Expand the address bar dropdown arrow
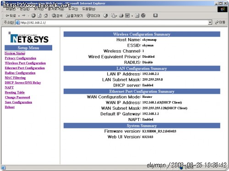This screenshot has height=171, width=229. pos(210,22)
